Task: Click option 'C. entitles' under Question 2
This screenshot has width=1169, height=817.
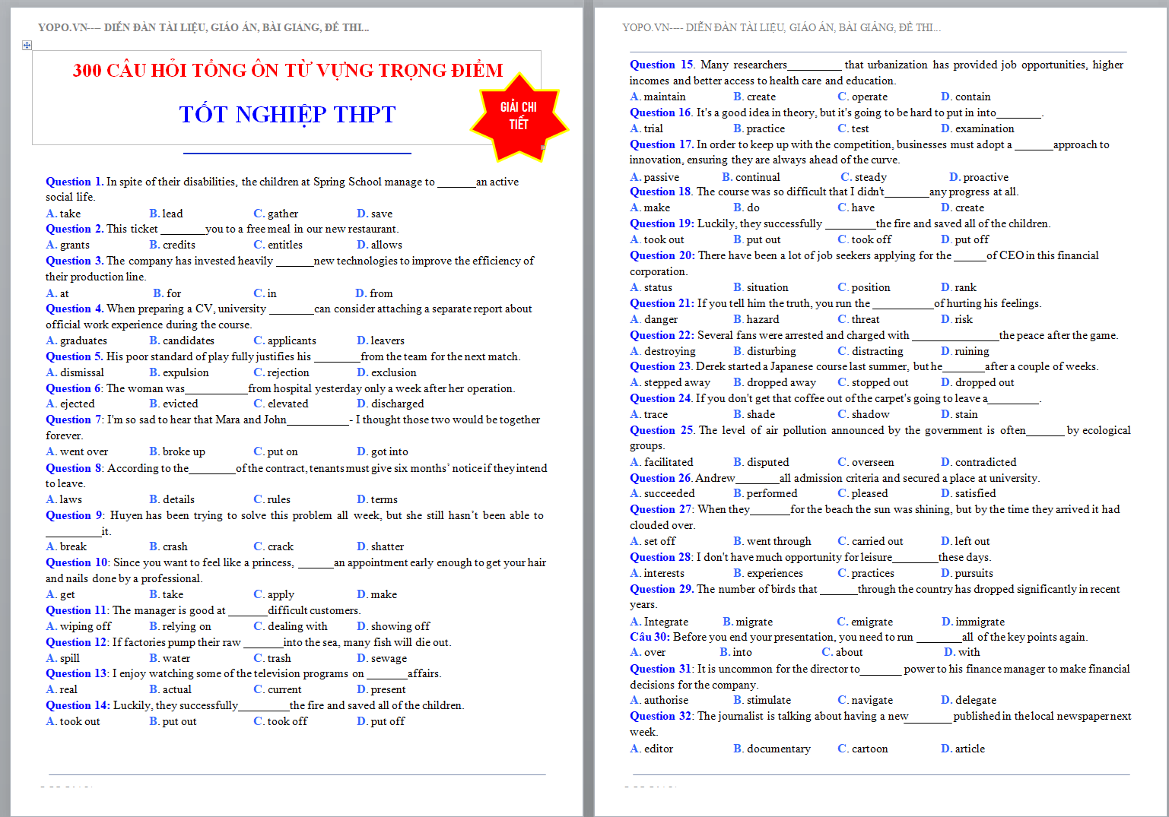Action: 278,245
